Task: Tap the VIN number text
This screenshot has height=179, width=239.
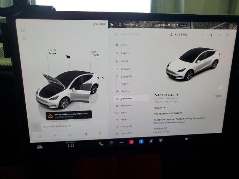Action: click(168, 113)
